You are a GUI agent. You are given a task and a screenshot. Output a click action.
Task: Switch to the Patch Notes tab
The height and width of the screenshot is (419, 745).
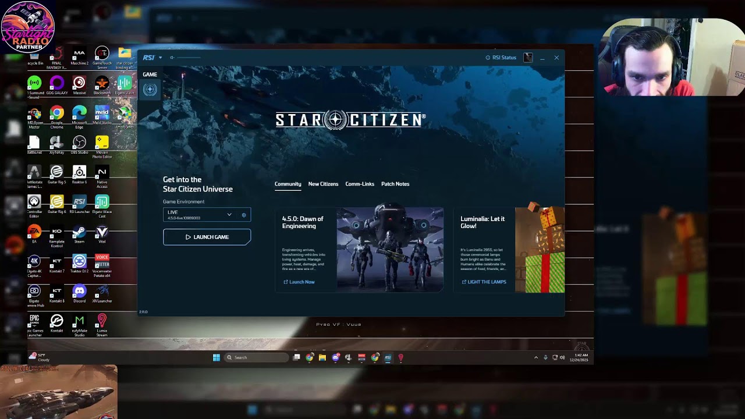tap(395, 184)
